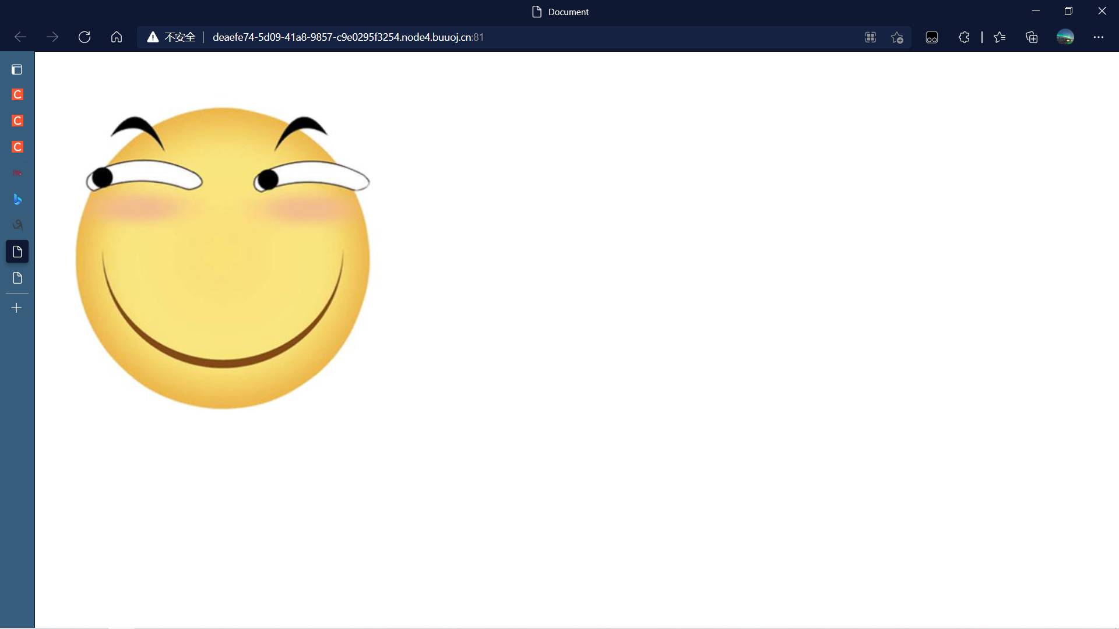Select the highlighted active Document tab
This screenshot has width=1119, height=629.
point(17,252)
